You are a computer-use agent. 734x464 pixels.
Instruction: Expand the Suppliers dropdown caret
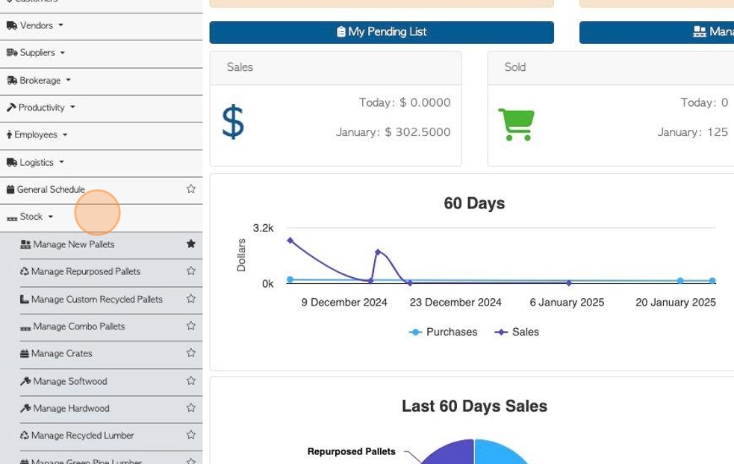coord(63,53)
